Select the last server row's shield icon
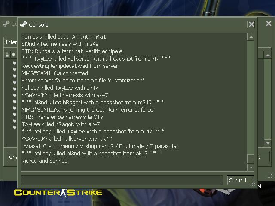This screenshot has width=275, height=206. coord(15,127)
